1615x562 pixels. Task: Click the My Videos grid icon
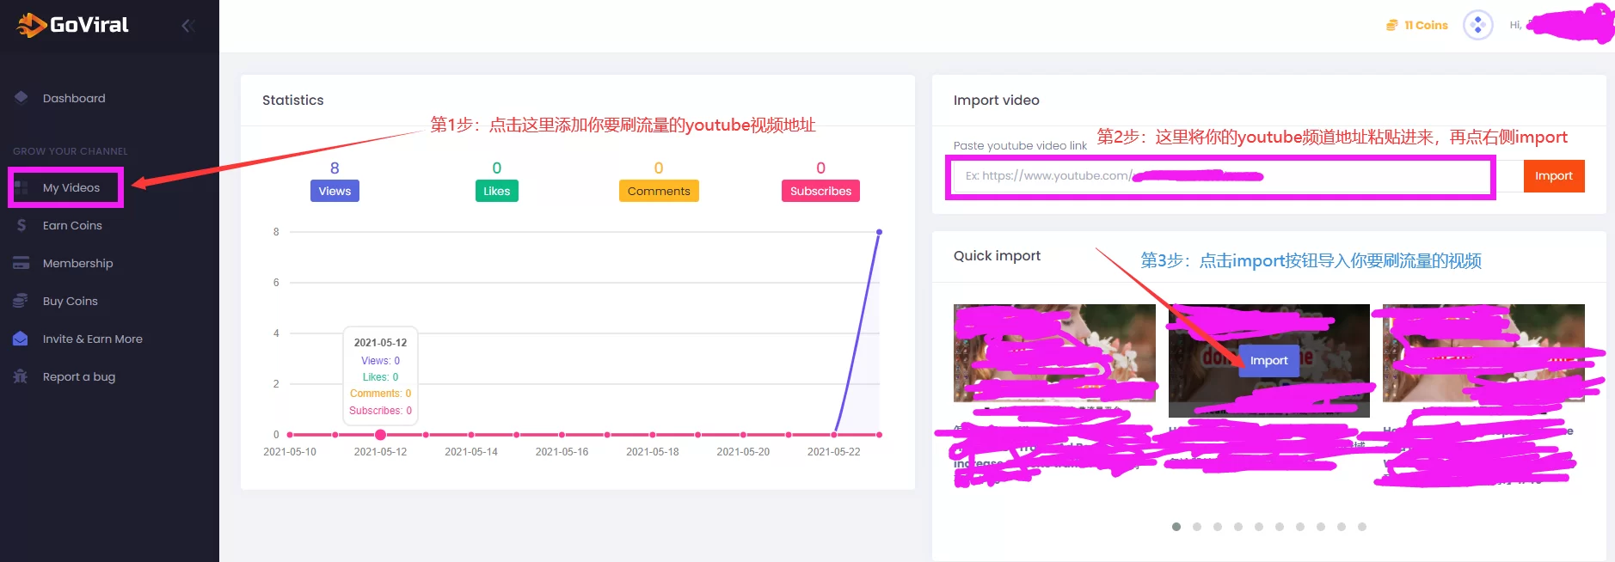[x=21, y=187]
